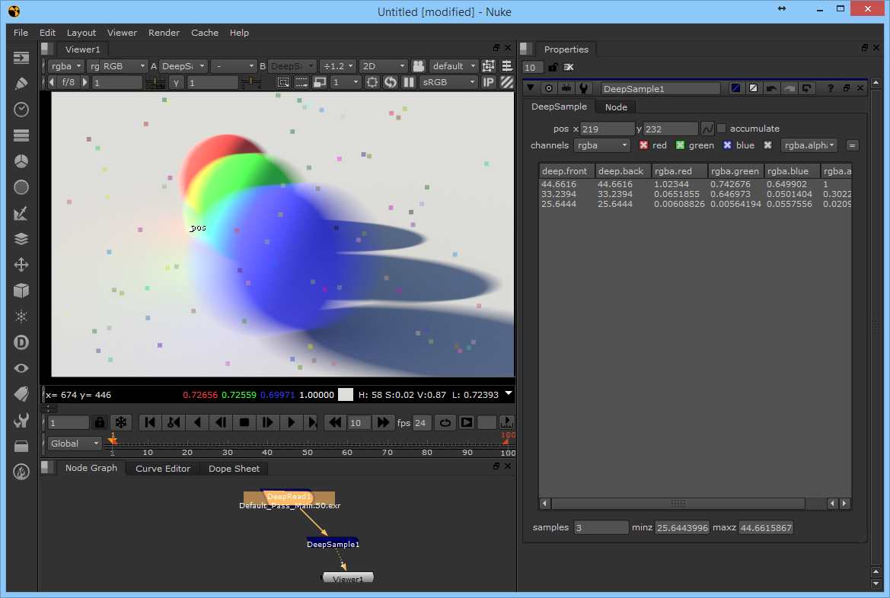Open the 2D view mode dropdown
The width and height of the screenshot is (890, 598).
click(x=383, y=66)
